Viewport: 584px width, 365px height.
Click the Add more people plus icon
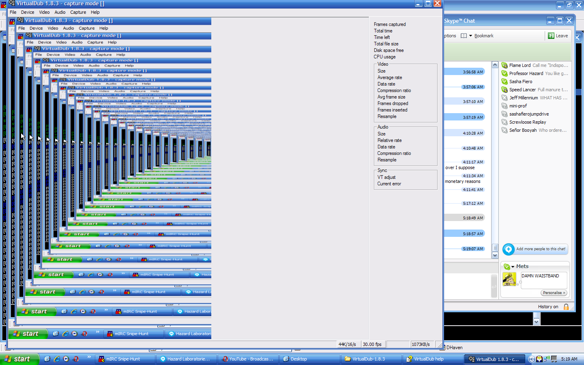click(509, 249)
